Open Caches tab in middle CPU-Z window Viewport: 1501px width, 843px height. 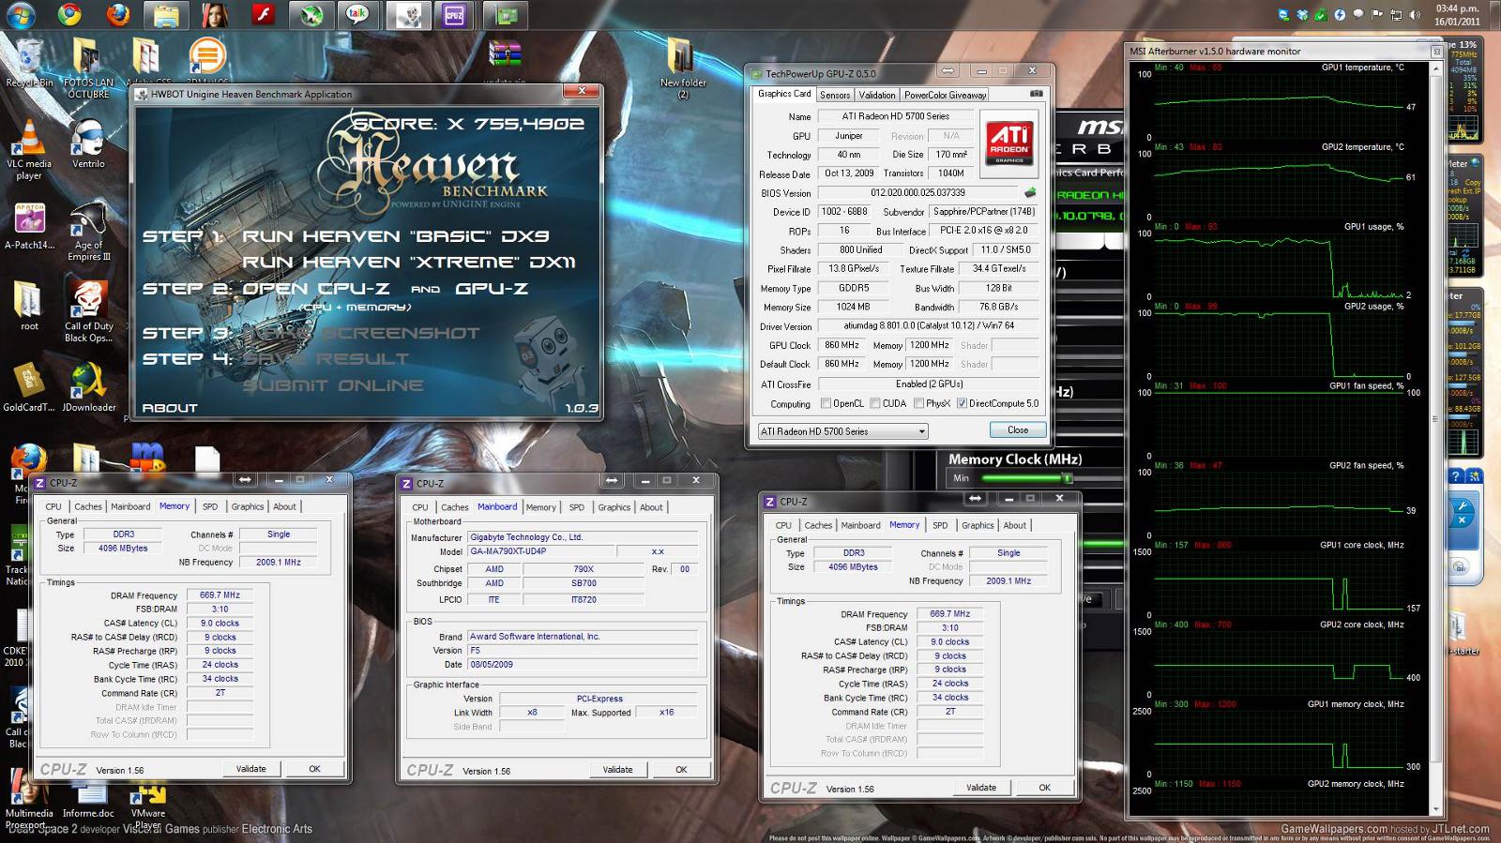click(455, 507)
